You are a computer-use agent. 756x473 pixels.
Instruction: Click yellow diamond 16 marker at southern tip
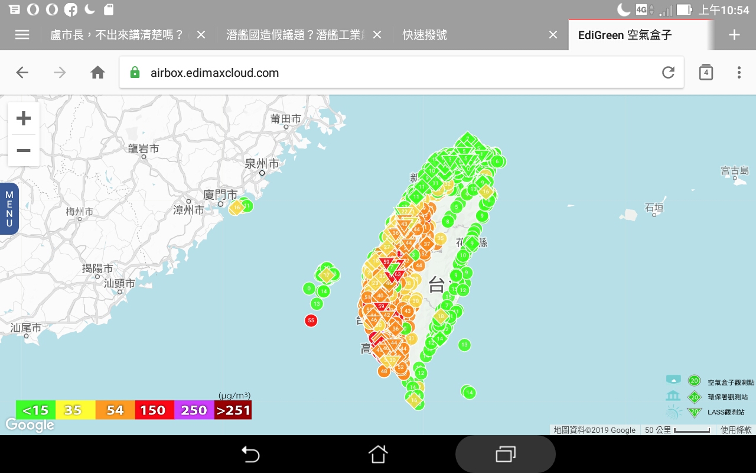414,400
